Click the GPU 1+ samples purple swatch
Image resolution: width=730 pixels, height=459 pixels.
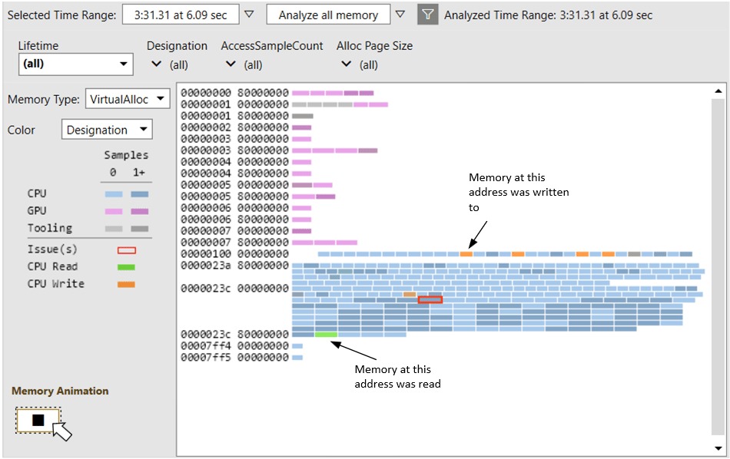point(140,211)
